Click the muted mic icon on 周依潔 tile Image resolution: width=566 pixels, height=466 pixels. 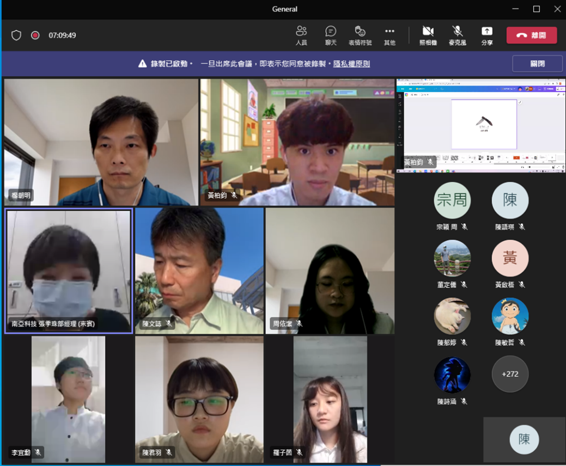pyautogui.click(x=300, y=323)
